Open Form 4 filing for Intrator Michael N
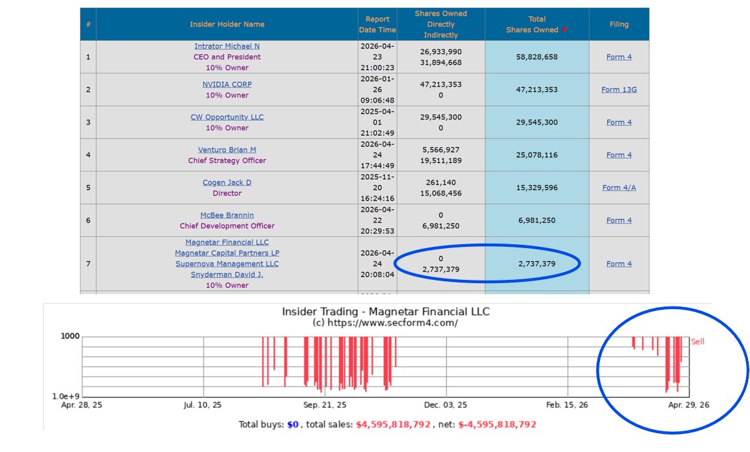This screenshot has width=750, height=452. (x=619, y=57)
